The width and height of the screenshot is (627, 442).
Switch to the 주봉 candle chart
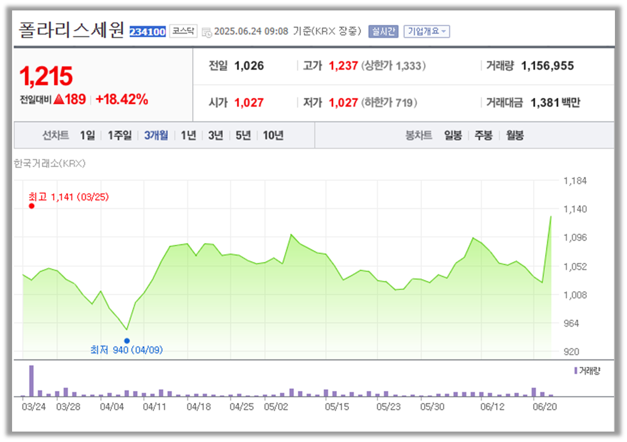pyautogui.click(x=484, y=136)
